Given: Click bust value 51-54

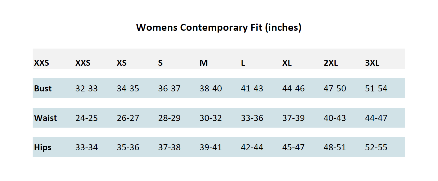Looking at the screenshot, I should pos(376,88).
